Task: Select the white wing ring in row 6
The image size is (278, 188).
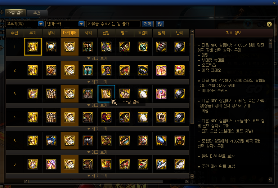Action: pyautogui.click(x=180, y=164)
